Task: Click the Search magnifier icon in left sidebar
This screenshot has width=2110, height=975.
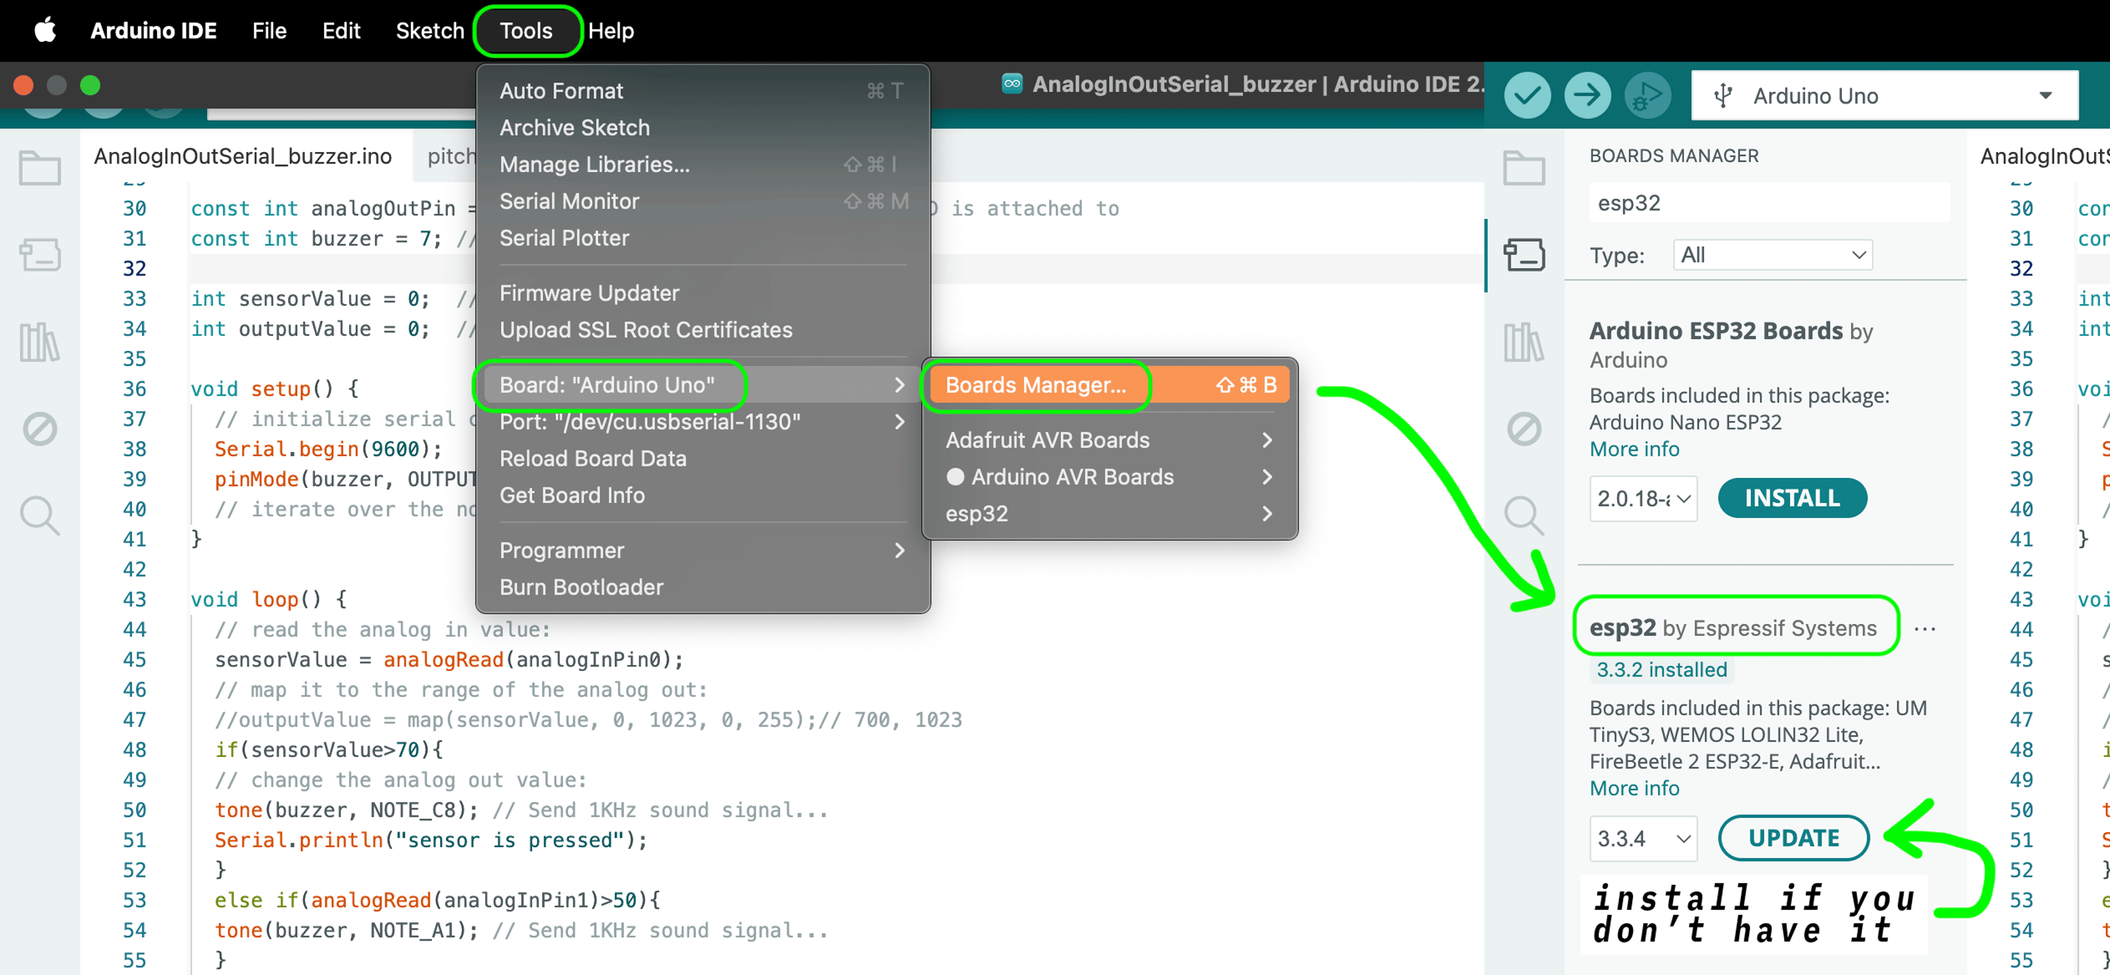Action: point(39,515)
